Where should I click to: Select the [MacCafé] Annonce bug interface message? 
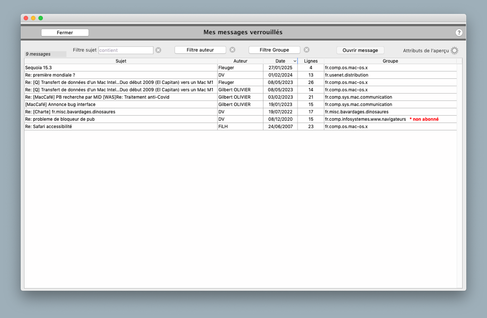click(120, 105)
